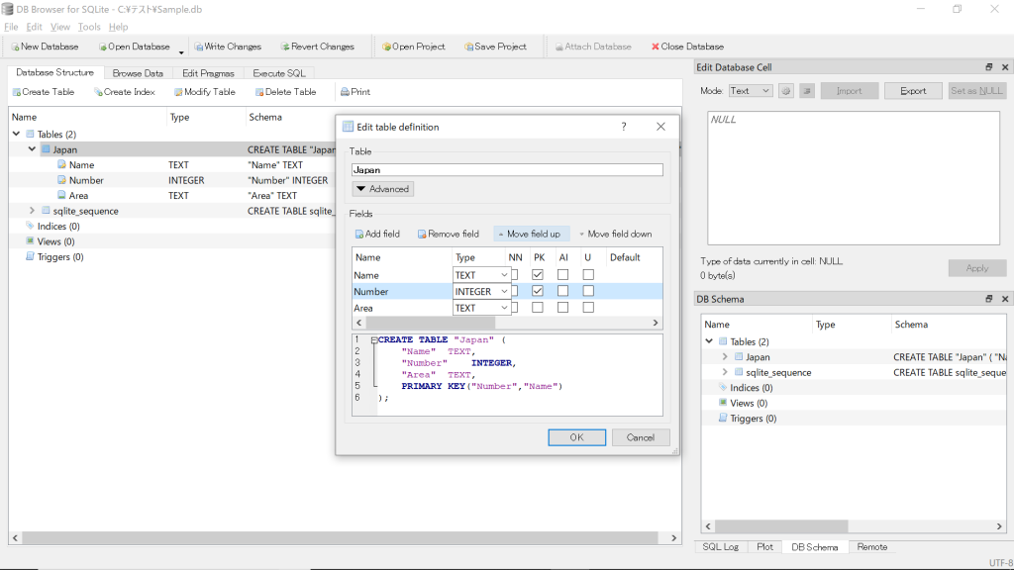This screenshot has width=1014, height=570.
Task: Click gear icon next to Mode dropdown
Action: [785, 91]
